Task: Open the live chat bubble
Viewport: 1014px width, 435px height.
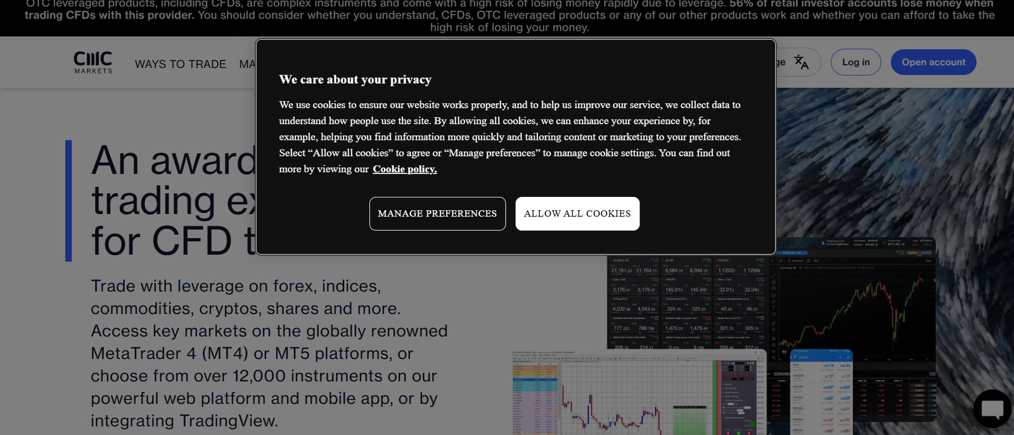Action: 992,409
